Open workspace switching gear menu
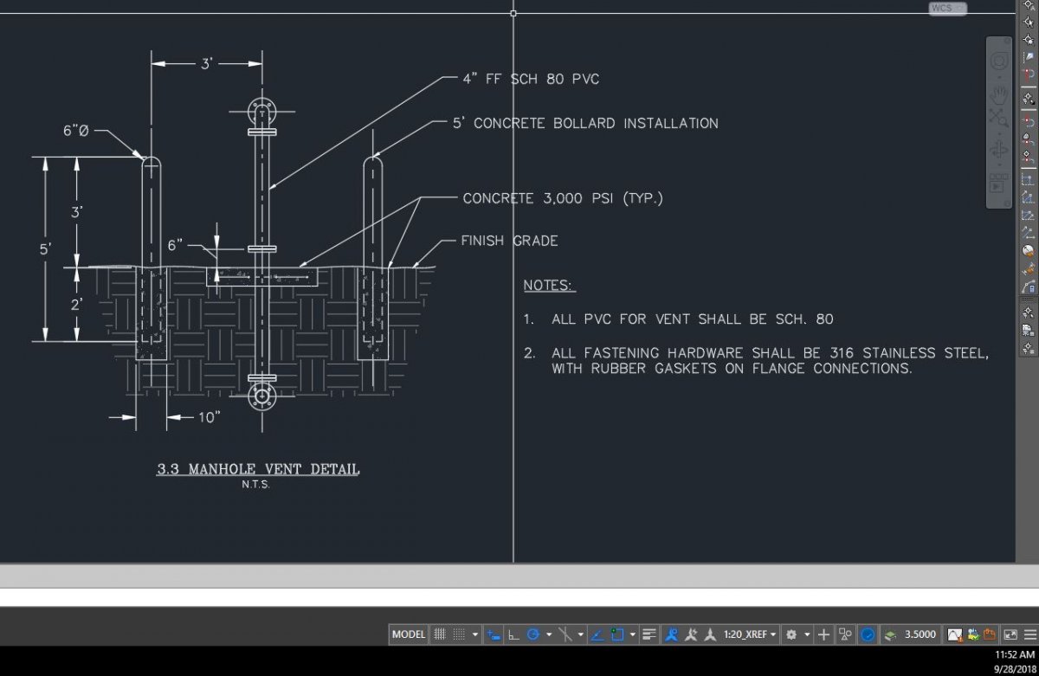 coord(791,634)
